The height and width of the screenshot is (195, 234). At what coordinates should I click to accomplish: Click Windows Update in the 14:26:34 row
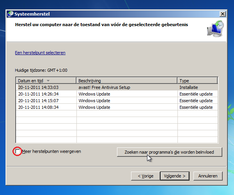[94, 94]
